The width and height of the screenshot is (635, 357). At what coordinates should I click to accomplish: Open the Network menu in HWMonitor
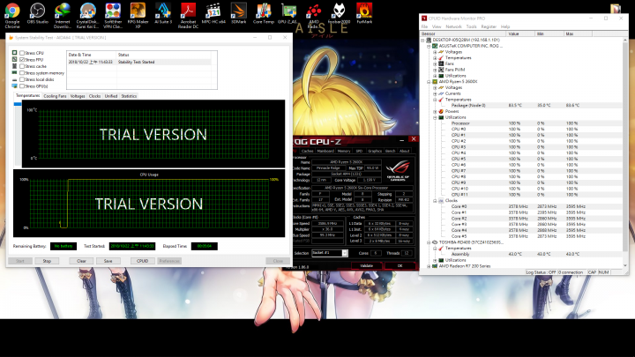453,26
